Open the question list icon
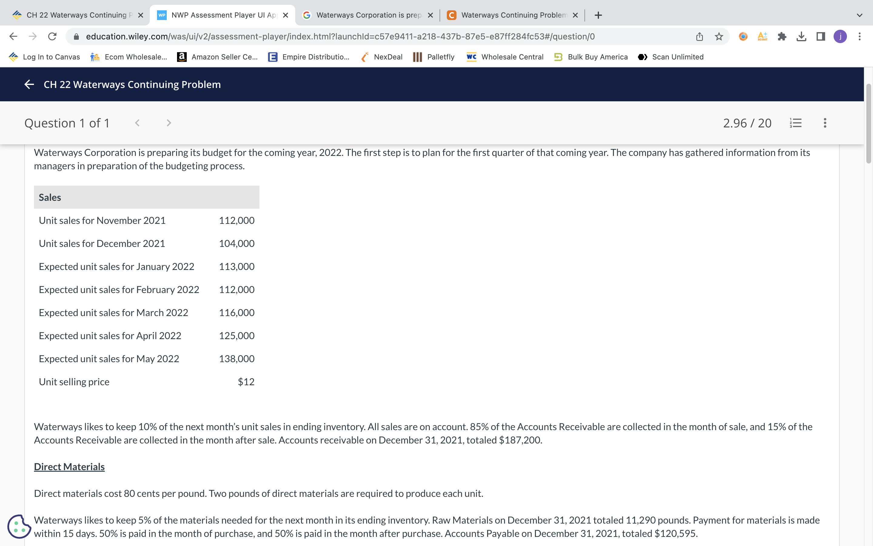 [795, 123]
